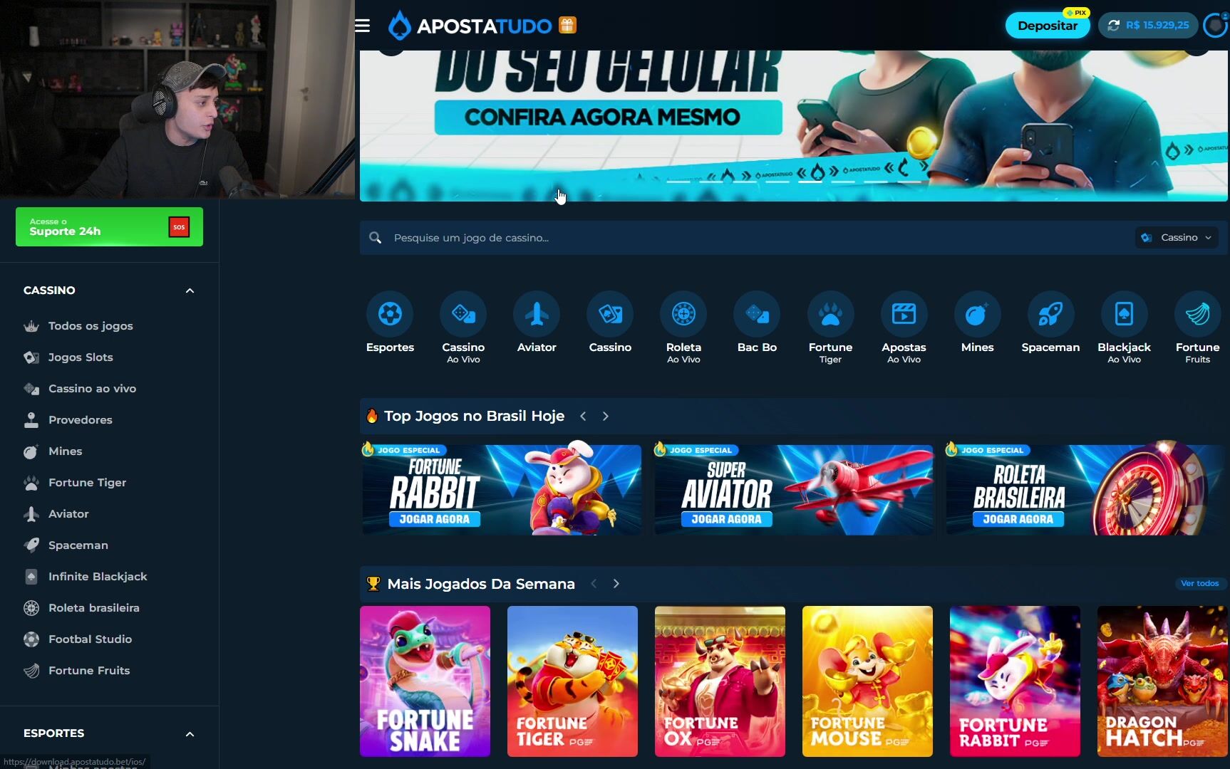Select the Esportes category icon
This screenshot has height=769, width=1230.
coord(390,314)
